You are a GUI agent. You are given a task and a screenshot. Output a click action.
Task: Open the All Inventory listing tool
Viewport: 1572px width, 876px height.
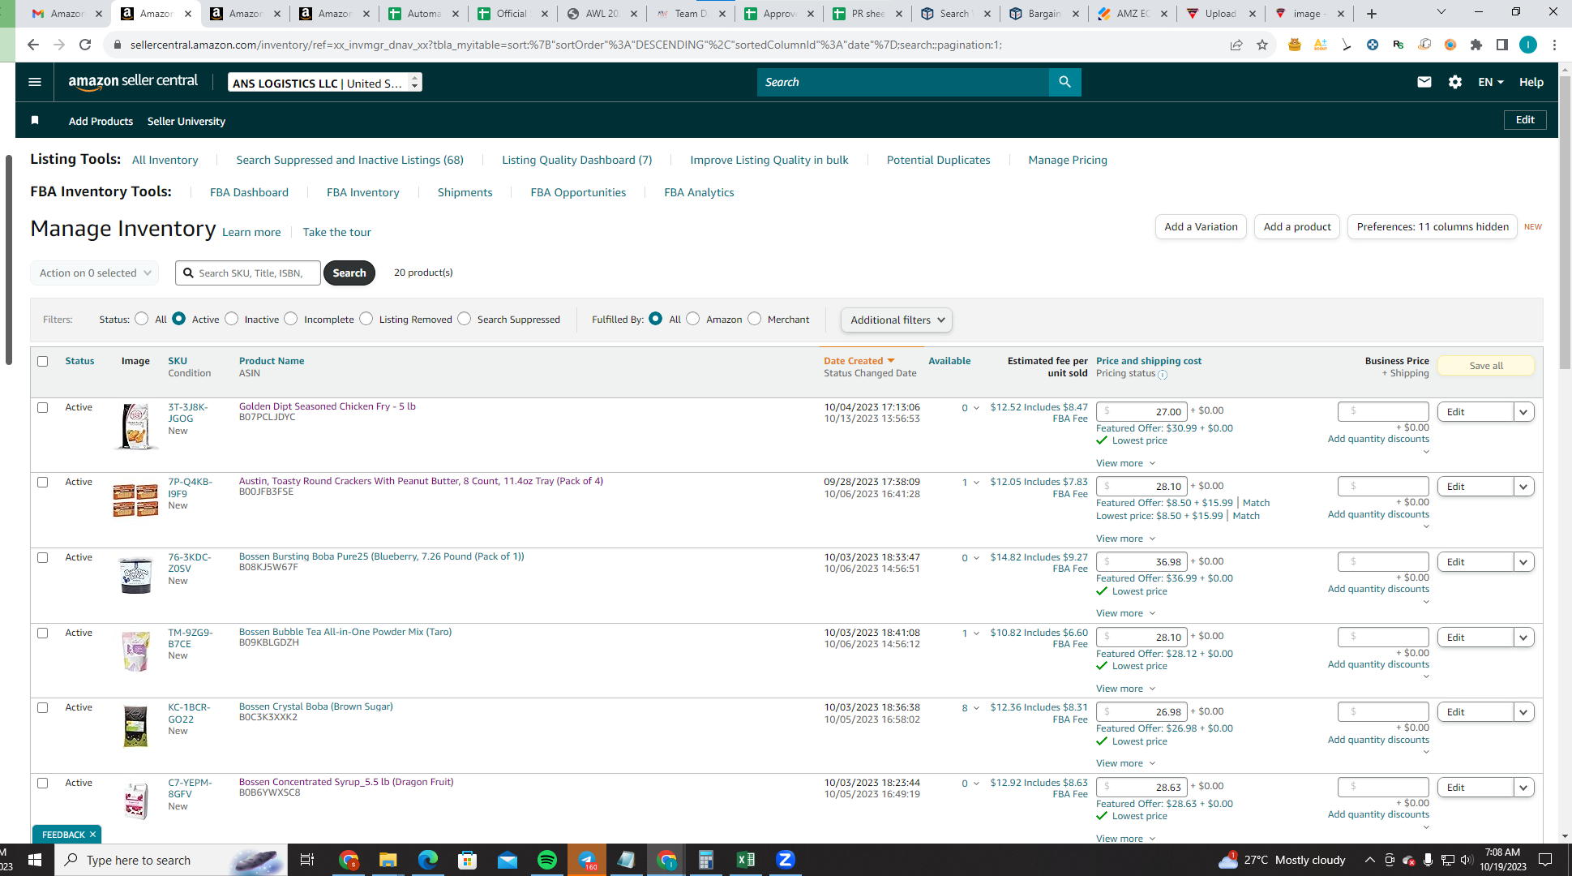pyautogui.click(x=165, y=160)
